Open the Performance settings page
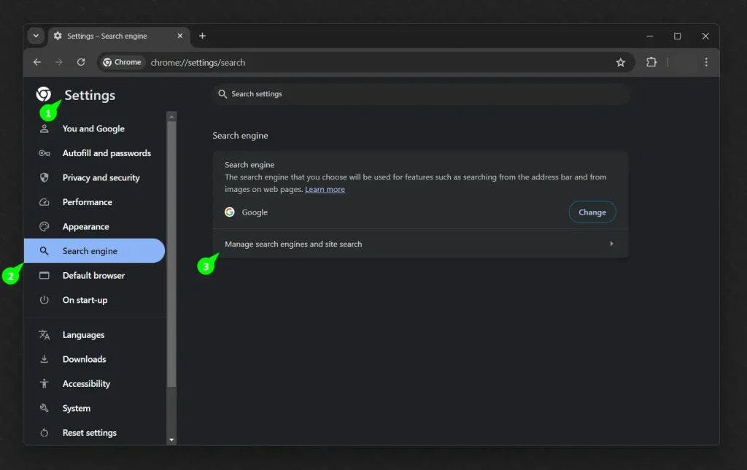Viewport: 747px width, 470px height. click(87, 202)
